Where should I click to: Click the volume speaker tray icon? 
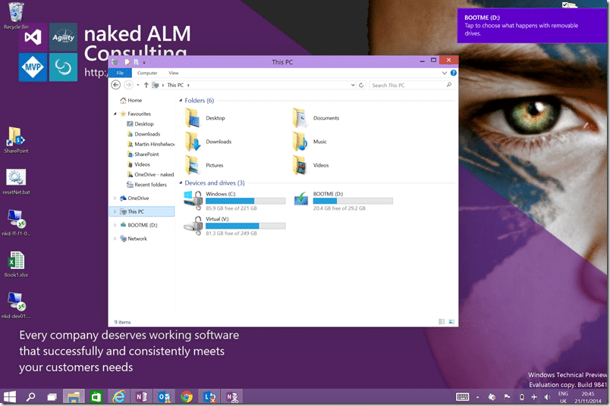[547, 397]
